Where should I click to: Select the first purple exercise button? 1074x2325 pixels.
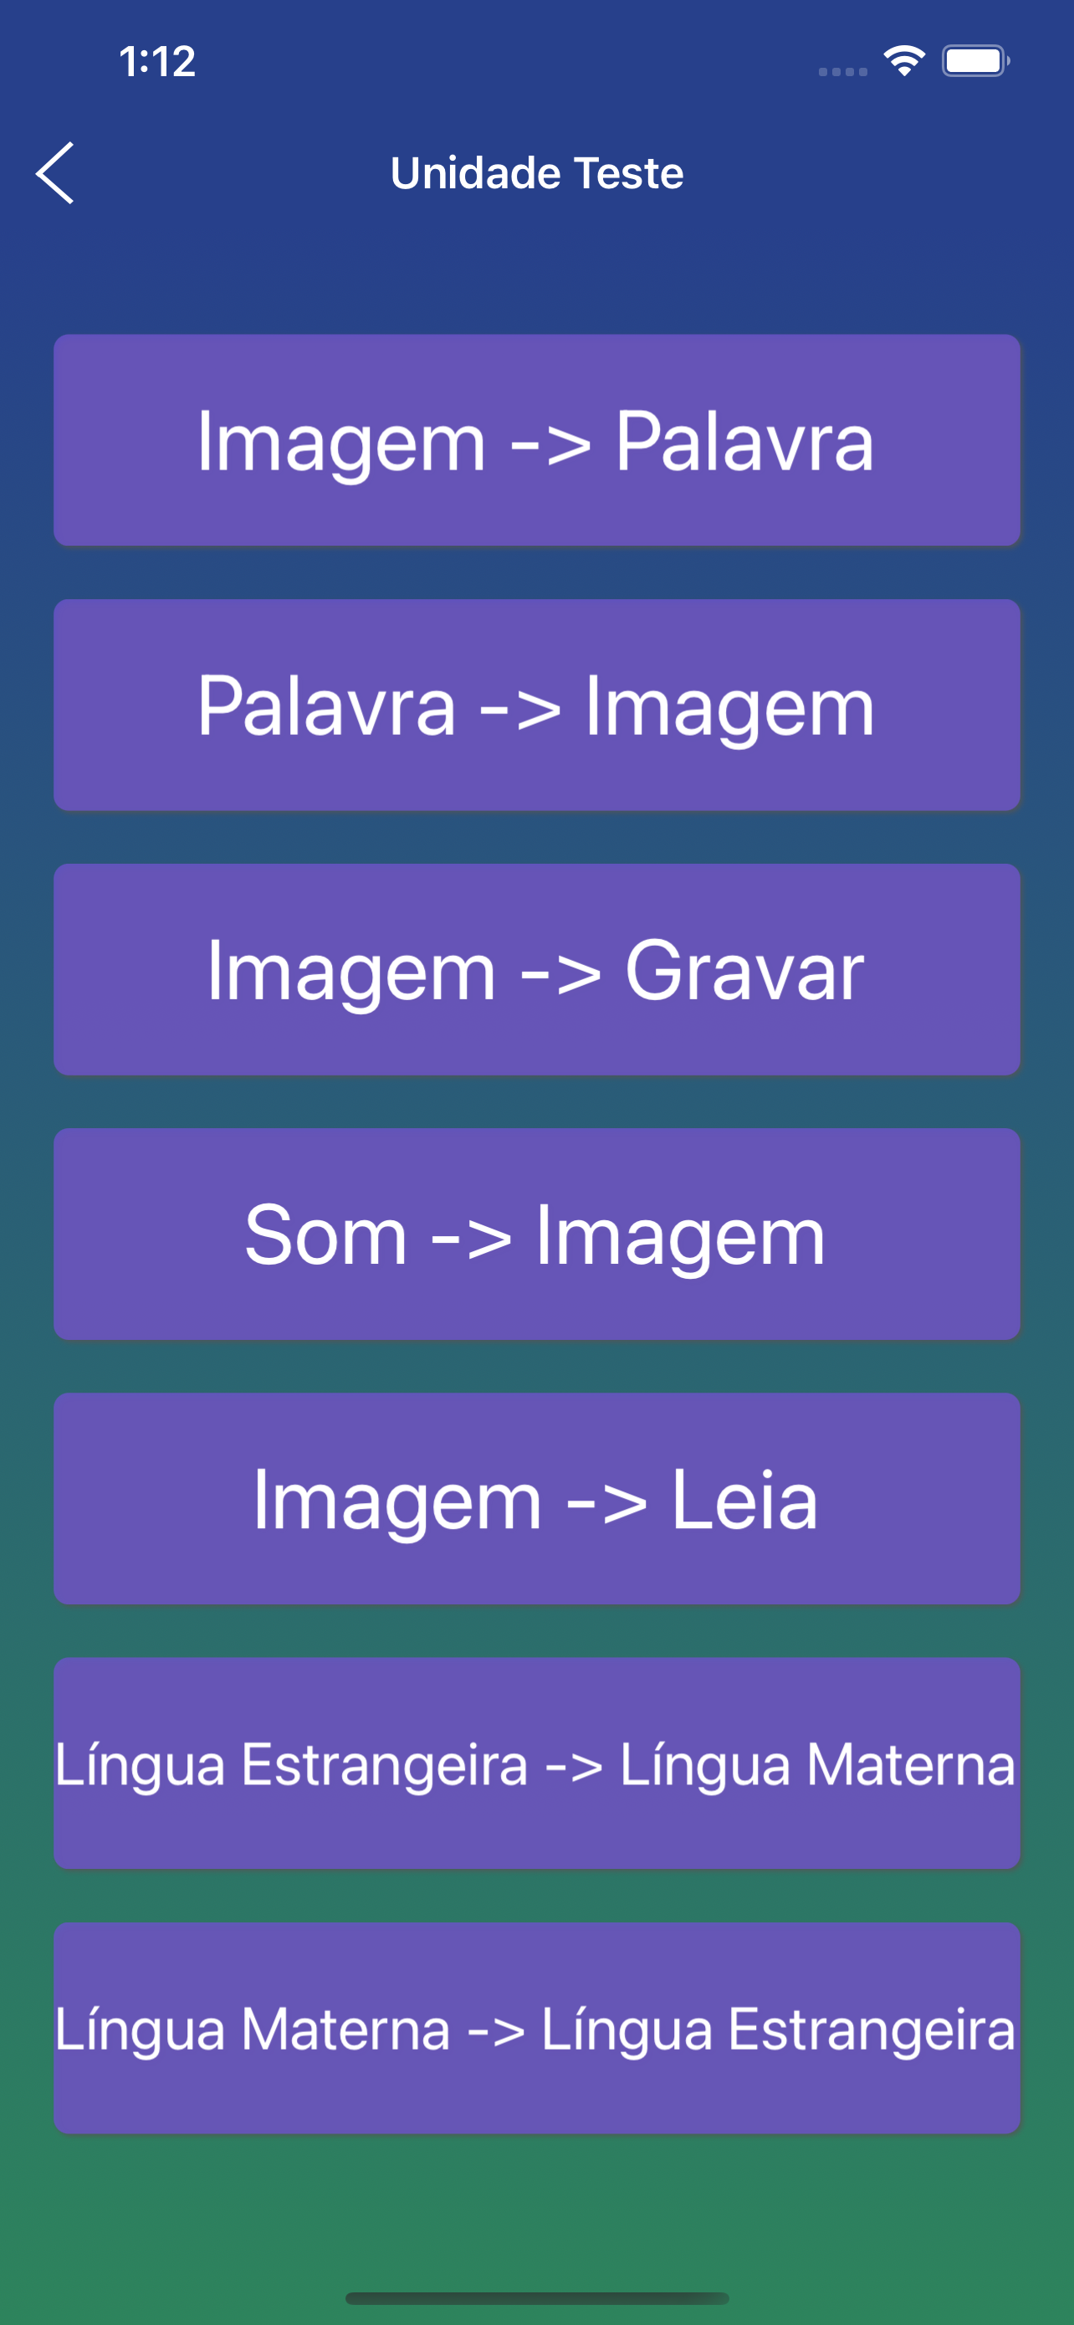pyautogui.click(x=536, y=440)
